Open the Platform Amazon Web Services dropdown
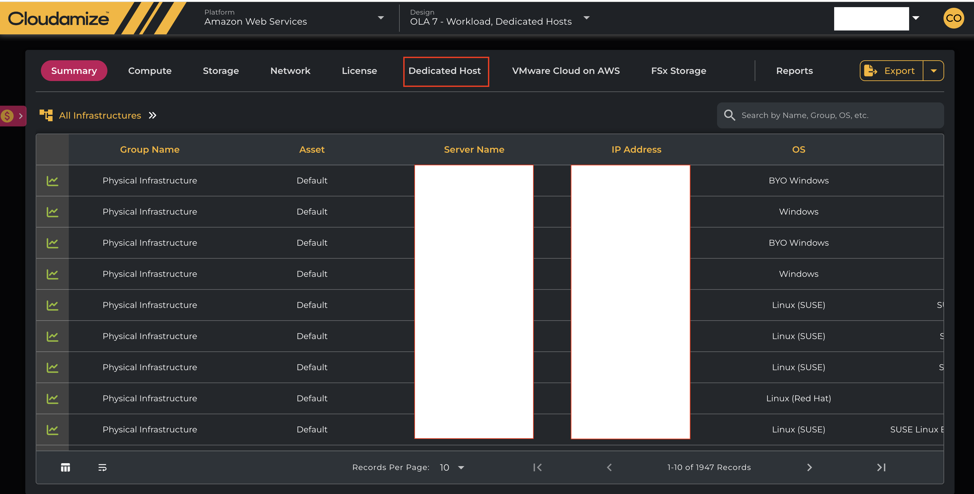The height and width of the screenshot is (494, 974). [294, 18]
